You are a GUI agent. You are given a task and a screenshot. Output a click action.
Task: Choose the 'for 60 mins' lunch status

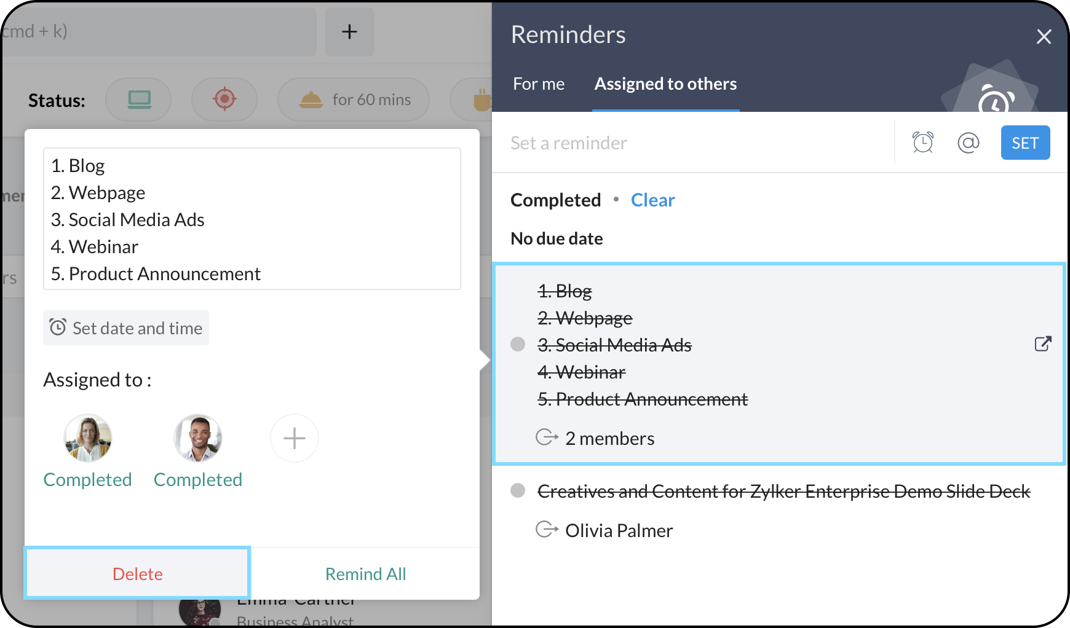pos(354,100)
